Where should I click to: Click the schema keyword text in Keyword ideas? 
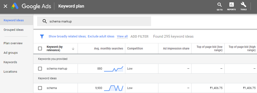point(52,88)
